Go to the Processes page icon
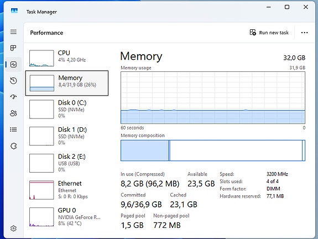This screenshot has width=318, height=239. coord(13,48)
